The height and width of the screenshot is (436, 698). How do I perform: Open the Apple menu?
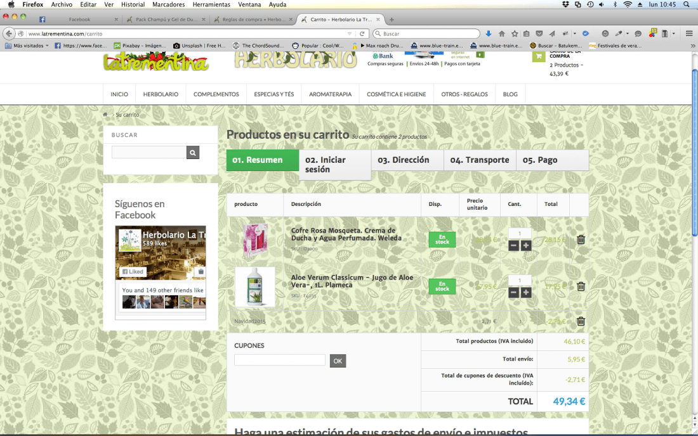11,4
